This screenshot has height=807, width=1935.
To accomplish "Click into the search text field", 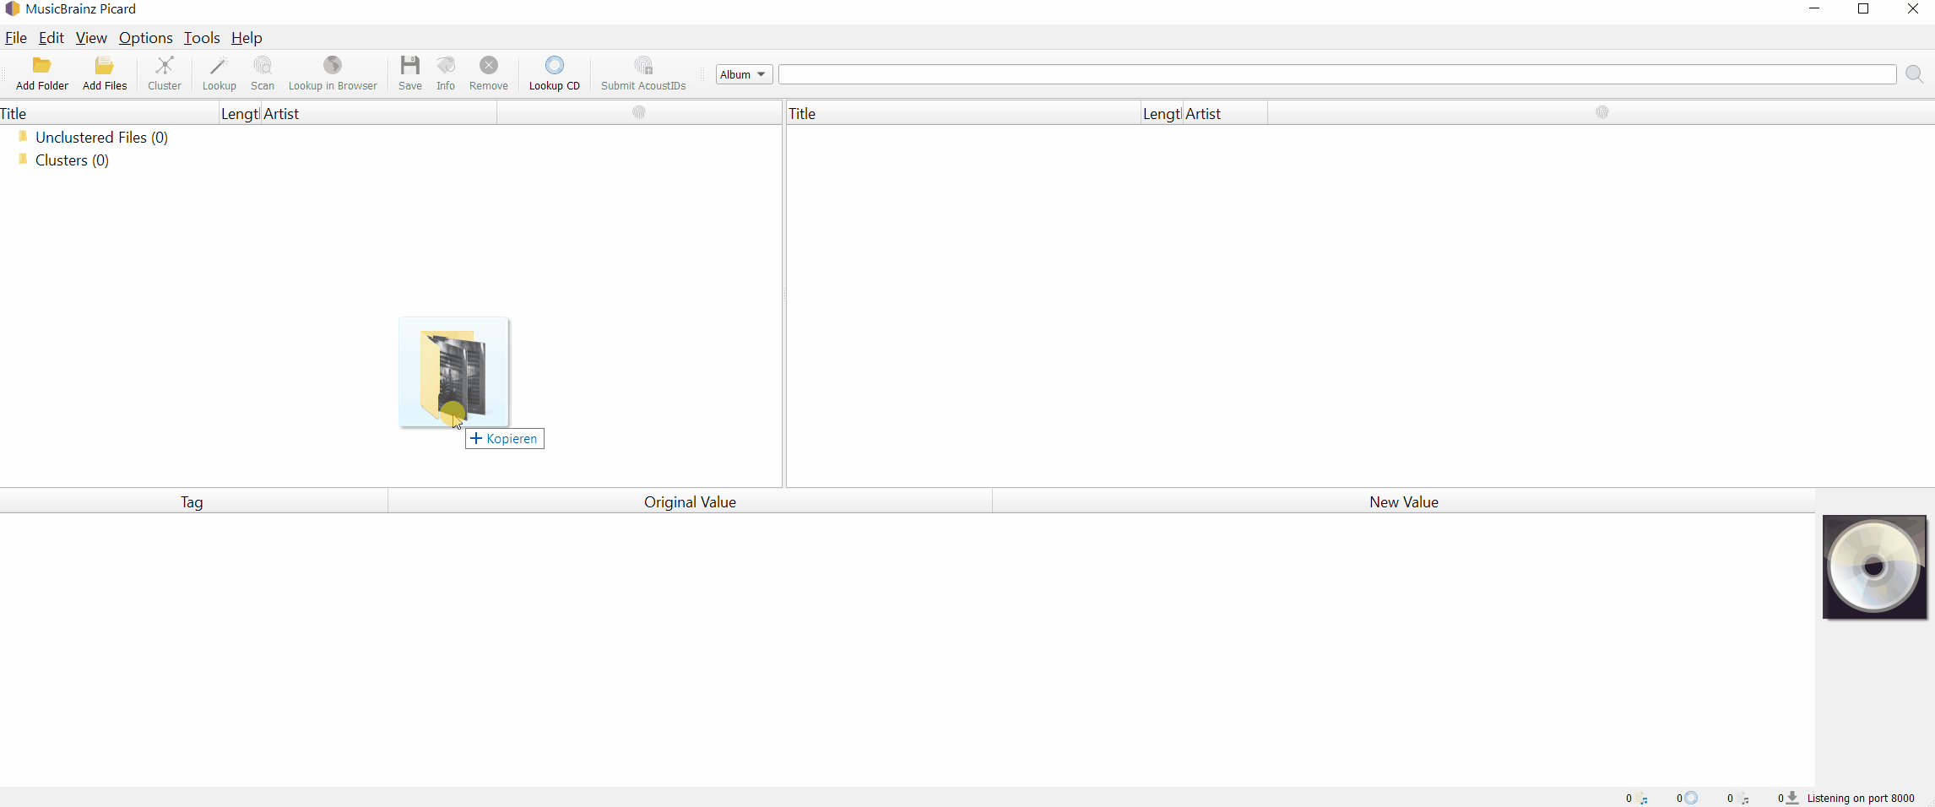I will tap(1336, 75).
